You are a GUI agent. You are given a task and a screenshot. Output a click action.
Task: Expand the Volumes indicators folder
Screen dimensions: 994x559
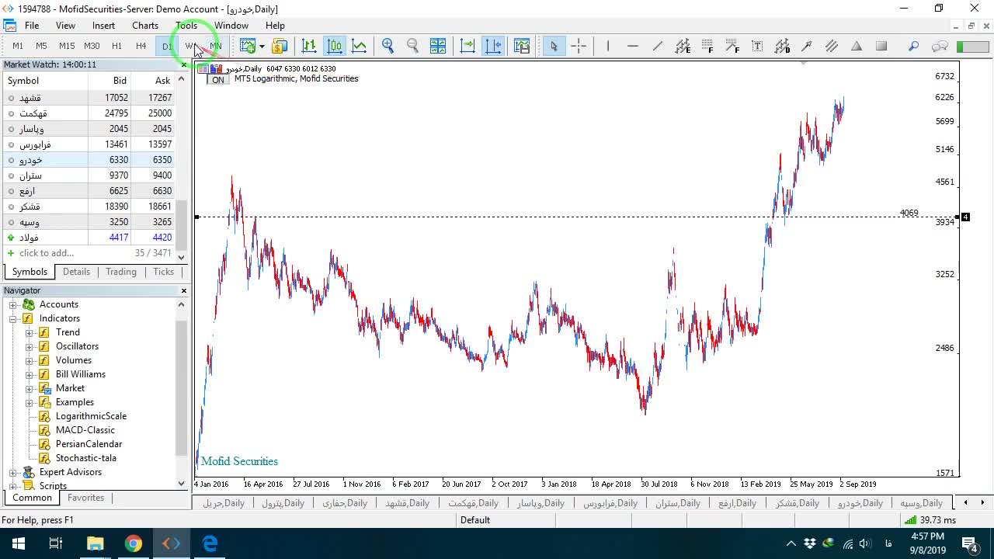[x=30, y=360]
